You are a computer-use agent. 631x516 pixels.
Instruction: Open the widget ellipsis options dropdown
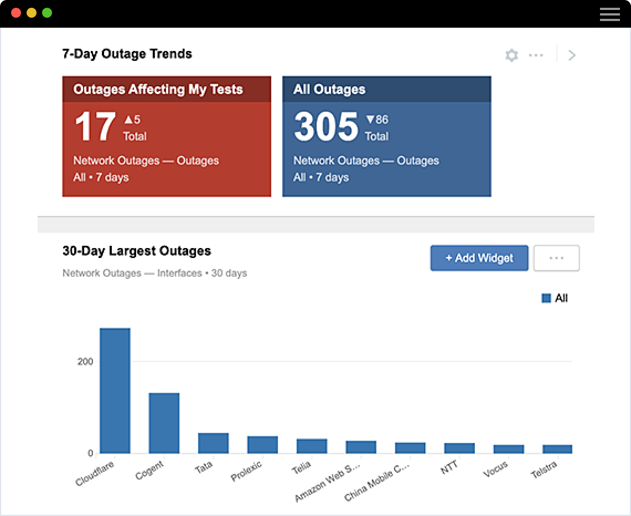[556, 258]
